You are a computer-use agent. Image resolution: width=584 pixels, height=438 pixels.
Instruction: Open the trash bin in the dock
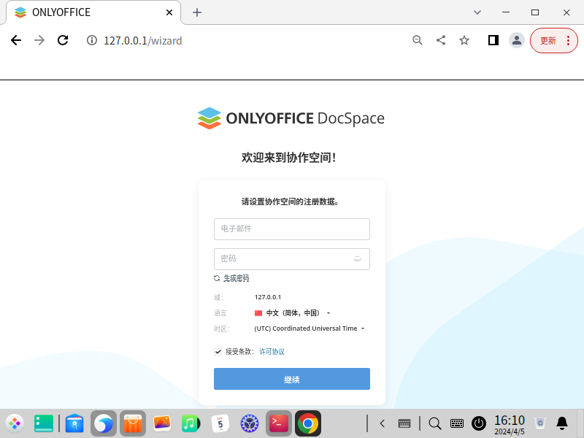[x=540, y=423]
